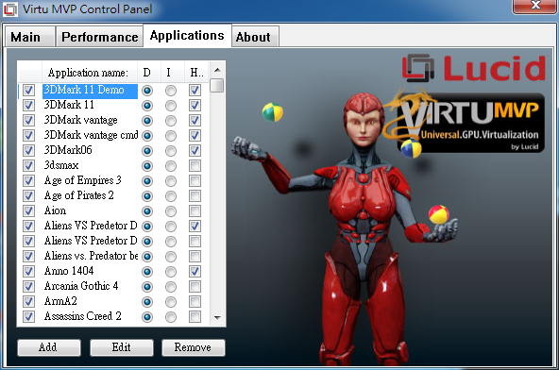Click the Remove button

pos(194,347)
